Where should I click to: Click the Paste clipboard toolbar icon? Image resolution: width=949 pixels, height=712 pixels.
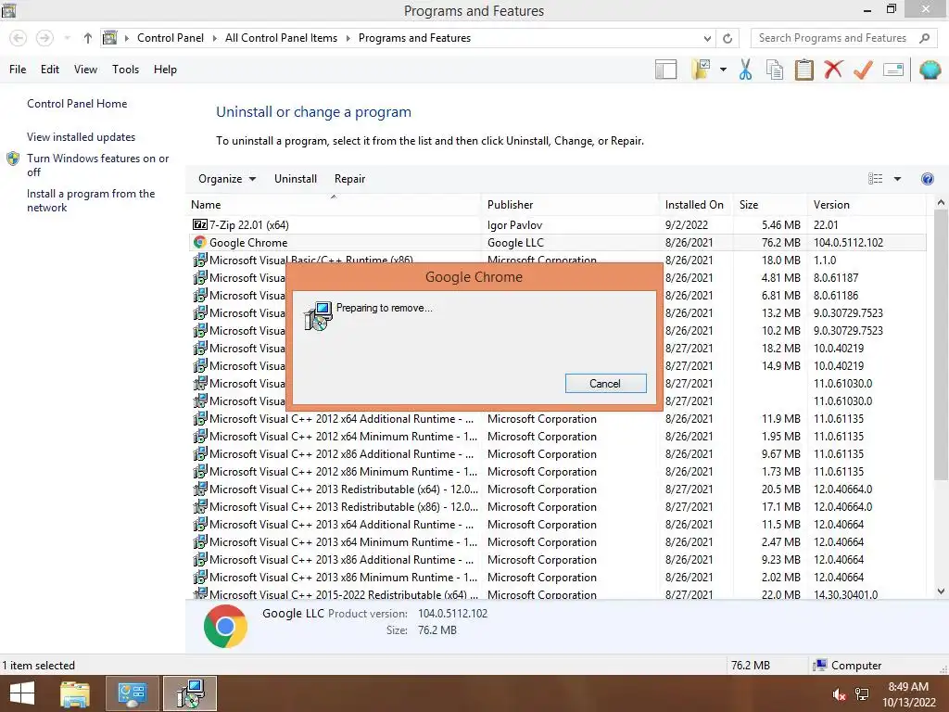pyautogui.click(x=803, y=70)
